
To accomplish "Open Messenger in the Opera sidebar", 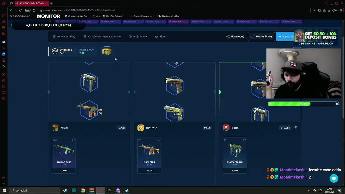I will pos(4,54).
